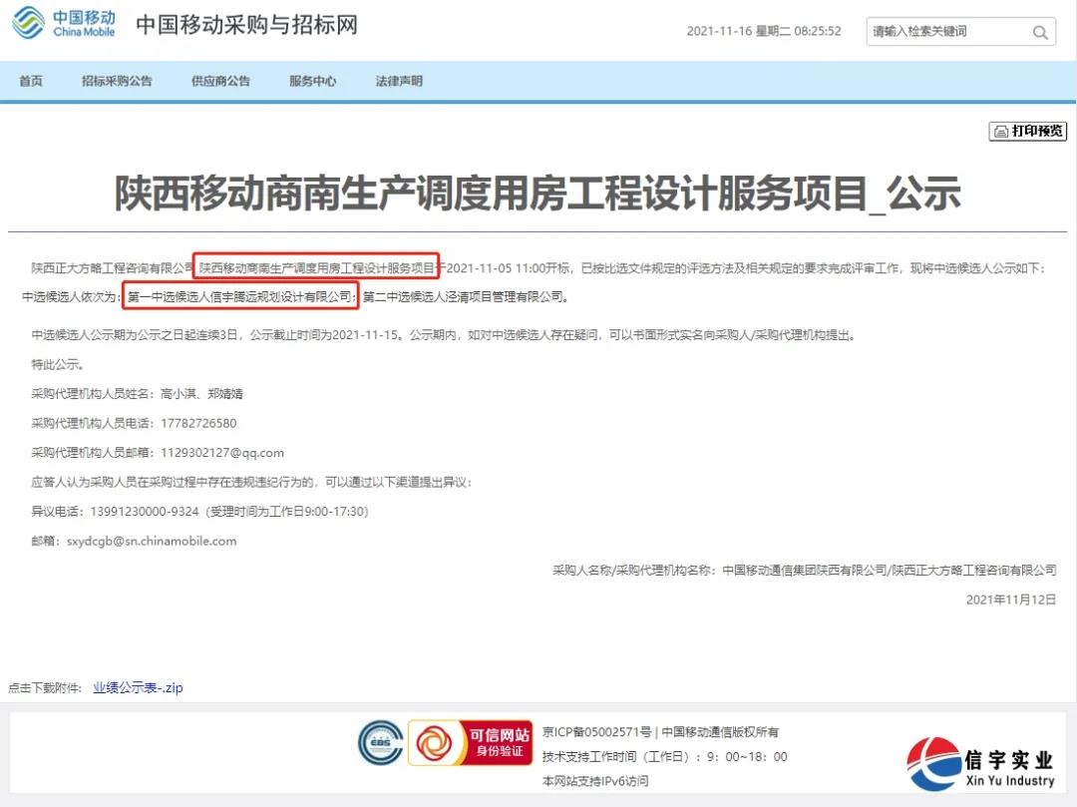Open the 供应商公告 menu
Screen dimensions: 1077x807
[x=220, y=81]
